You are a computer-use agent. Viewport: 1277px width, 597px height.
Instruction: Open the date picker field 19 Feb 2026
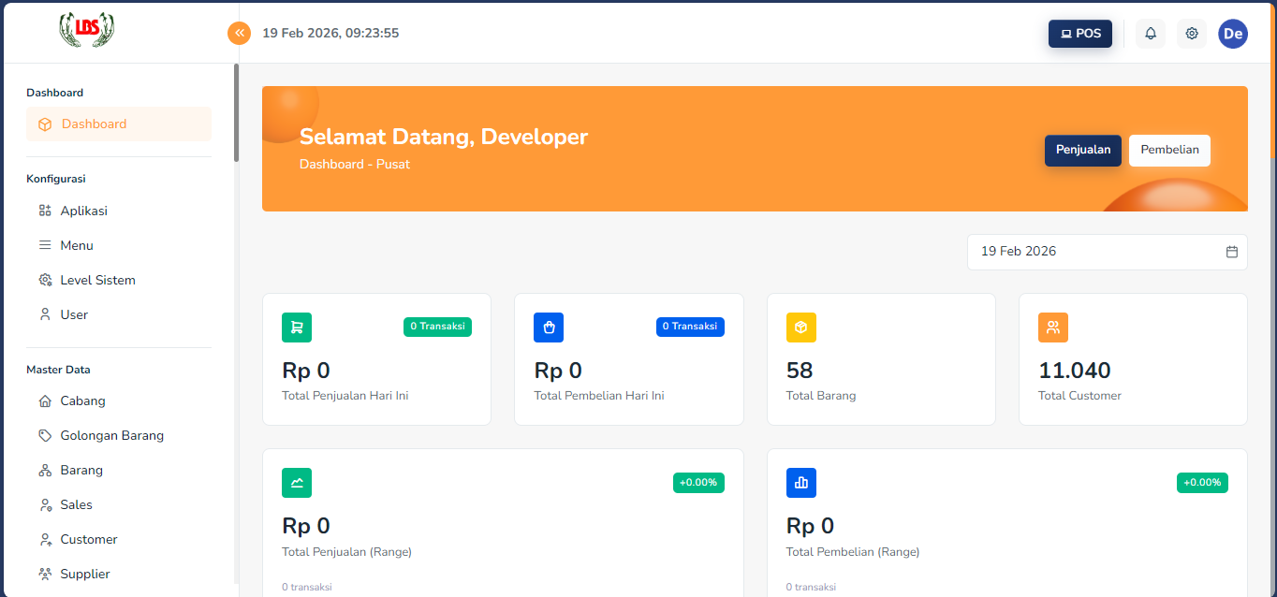tap(1107, 252)
